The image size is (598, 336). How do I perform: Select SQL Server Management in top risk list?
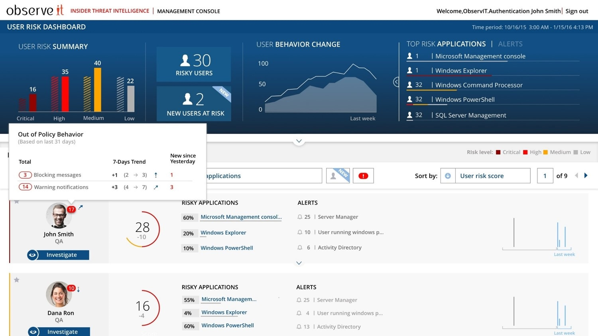[470, 115]
